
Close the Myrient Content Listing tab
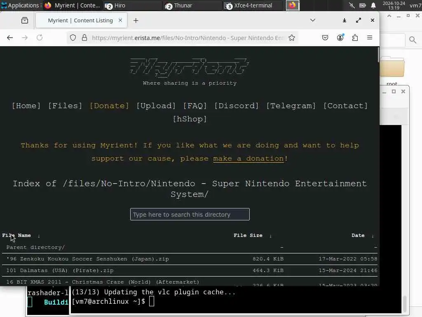(120, 20)
